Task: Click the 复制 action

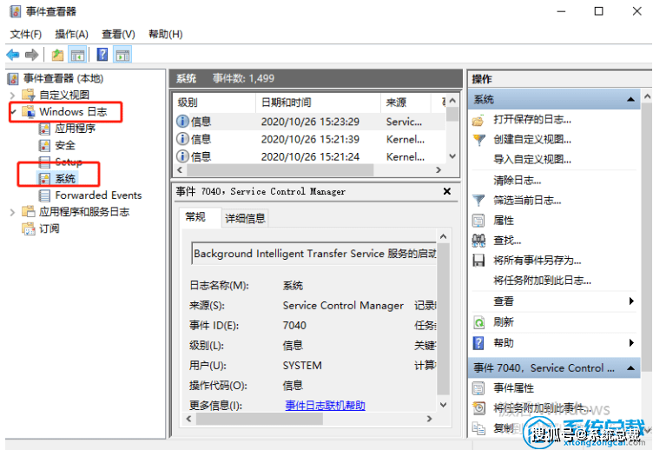Action: 504,428
